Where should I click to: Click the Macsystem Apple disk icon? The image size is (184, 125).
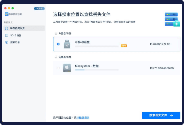tap(67, 68)
